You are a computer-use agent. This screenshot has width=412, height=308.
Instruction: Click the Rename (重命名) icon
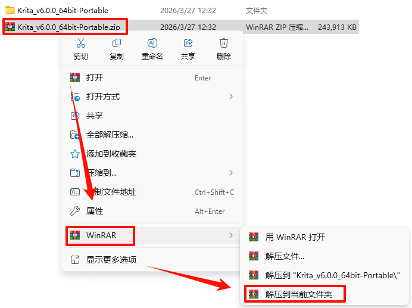point(152,43)
